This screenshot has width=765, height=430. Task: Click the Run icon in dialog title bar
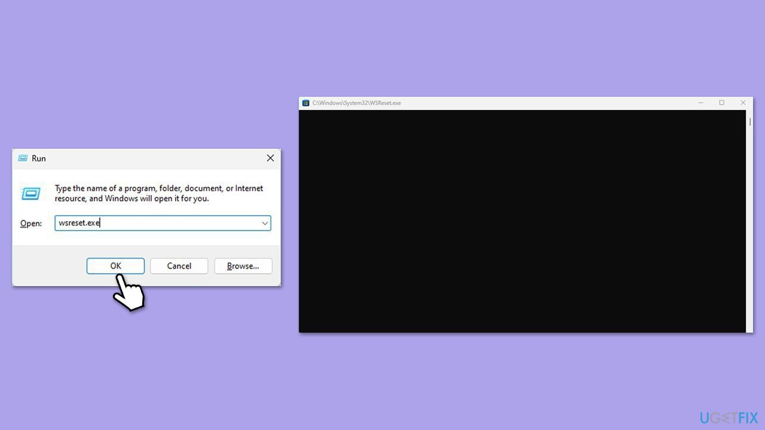click(23, 158)
